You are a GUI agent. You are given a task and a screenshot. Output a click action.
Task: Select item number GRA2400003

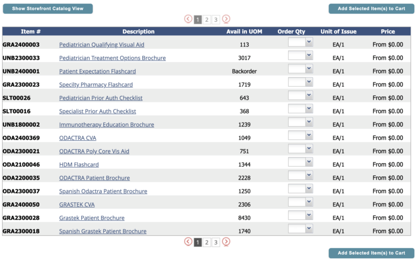point(21,45)
